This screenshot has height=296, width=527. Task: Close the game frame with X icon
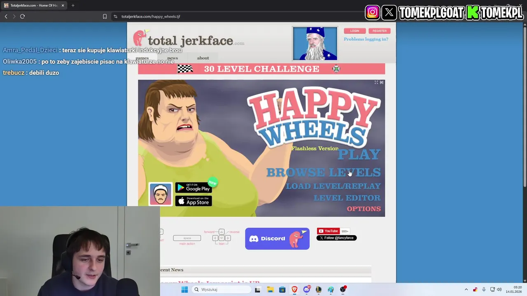(x=382, y=83)
